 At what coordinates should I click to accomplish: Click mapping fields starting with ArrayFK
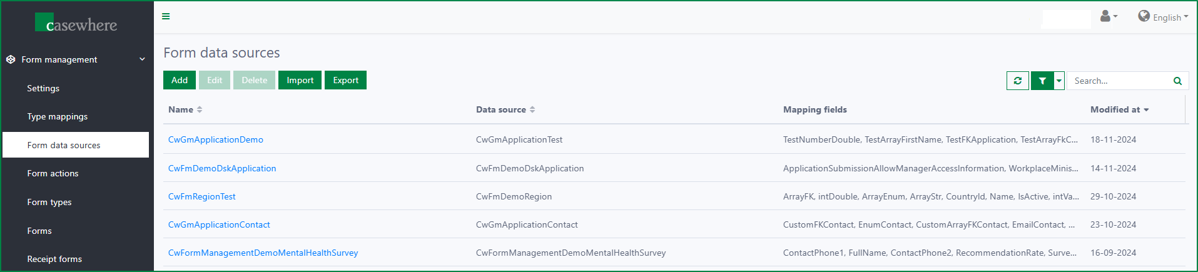[930, 196]
